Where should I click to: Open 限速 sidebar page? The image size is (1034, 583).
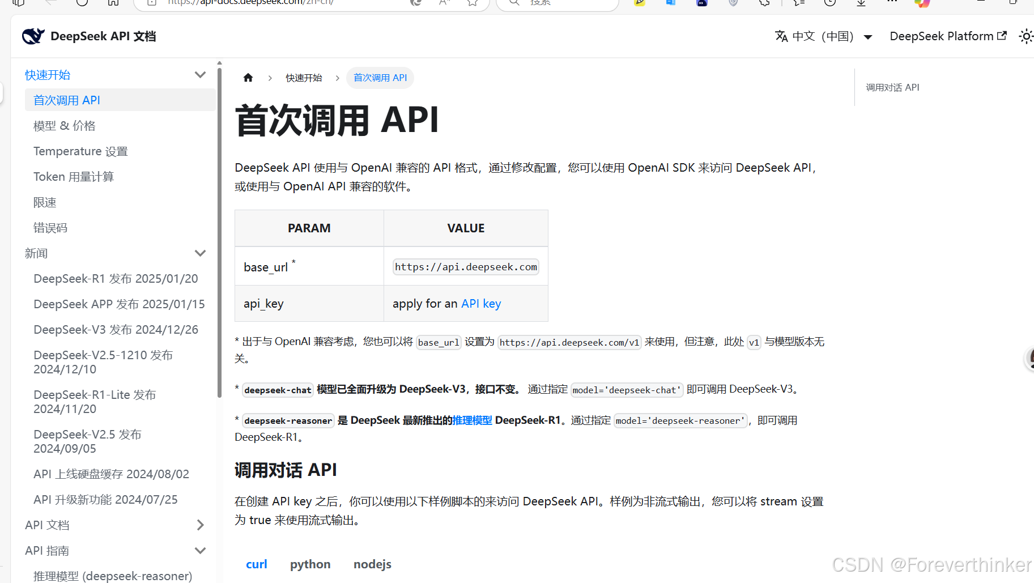pyautogui.click(x=45, y=202)
